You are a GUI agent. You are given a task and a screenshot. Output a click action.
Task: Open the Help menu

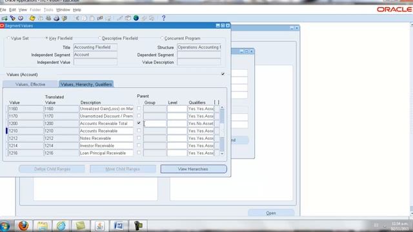pyautogui.click(x=77, y=10)
